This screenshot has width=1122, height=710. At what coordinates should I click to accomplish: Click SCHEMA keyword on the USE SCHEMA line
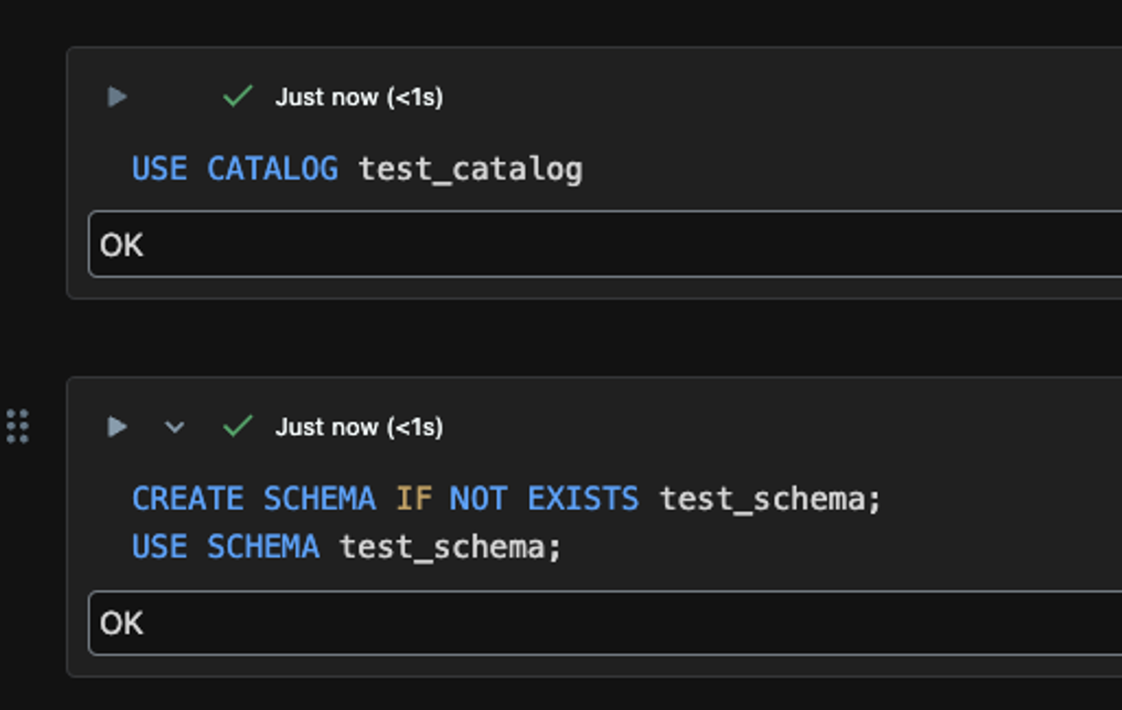coord(263,546)
